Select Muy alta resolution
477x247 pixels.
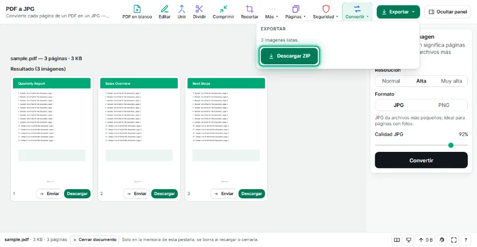click(x=451, y=81)
